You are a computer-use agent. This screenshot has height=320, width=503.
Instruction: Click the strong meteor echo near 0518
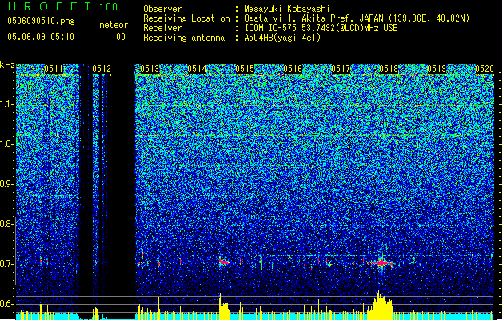tap(381, 263)
